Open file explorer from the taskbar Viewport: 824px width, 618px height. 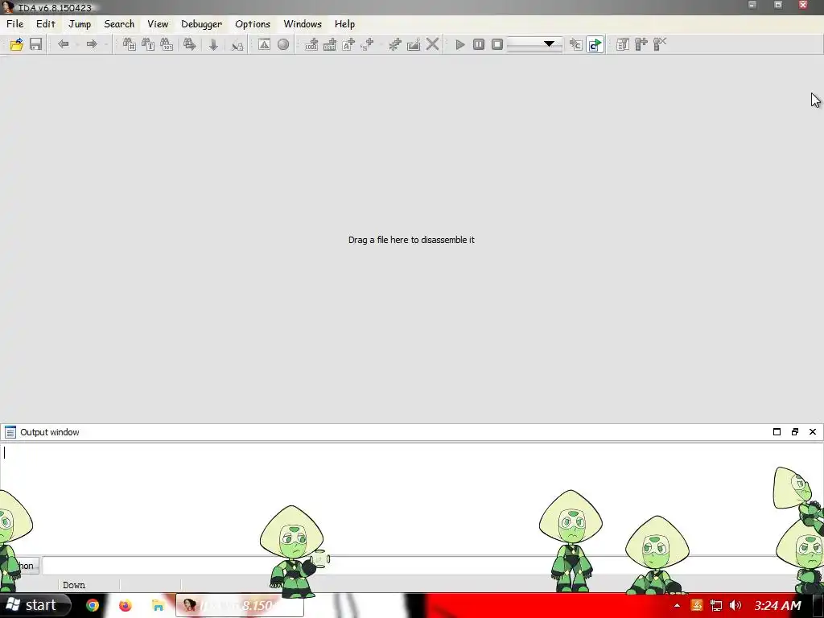(x=158, y=606)
